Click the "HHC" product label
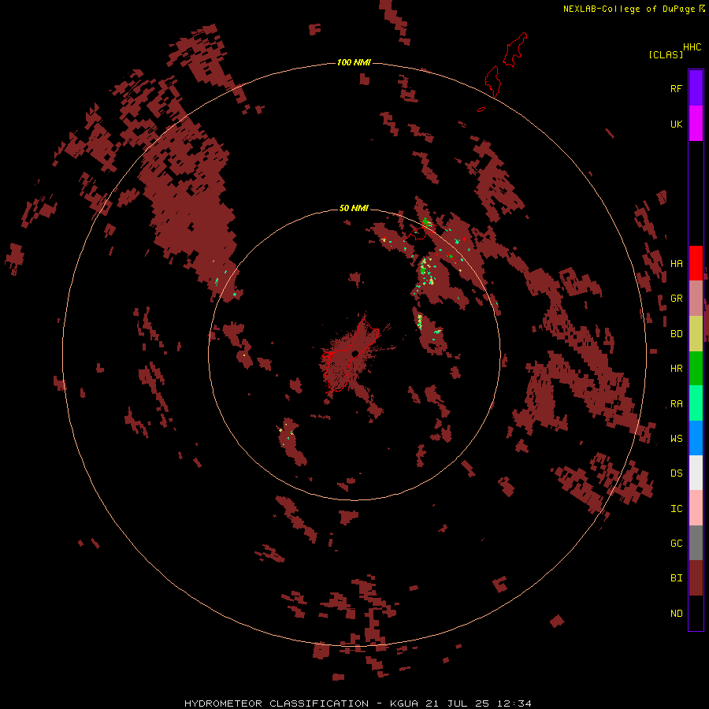 pos(692,47)
